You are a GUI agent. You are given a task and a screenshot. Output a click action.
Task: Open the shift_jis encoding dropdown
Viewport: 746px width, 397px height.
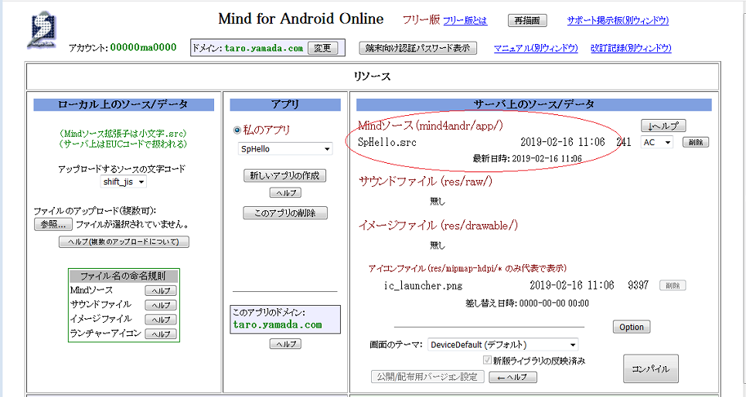click(x=124, y=182)
